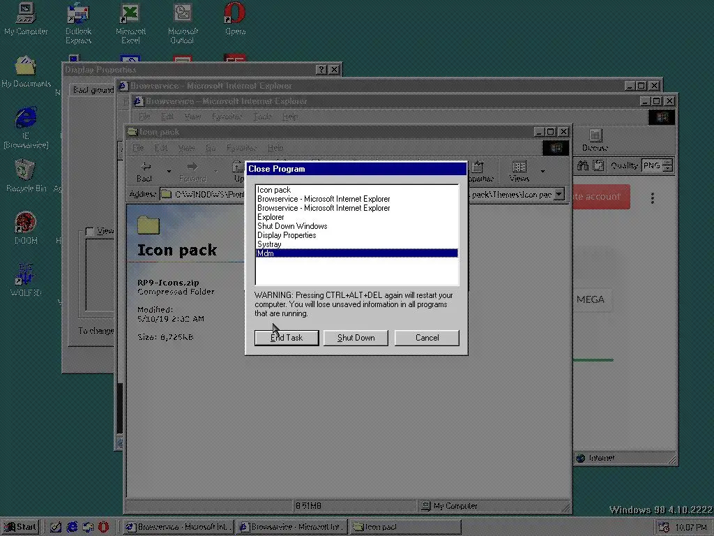
Task: Switch to Icon pack taskbar button
Action: 405,527
